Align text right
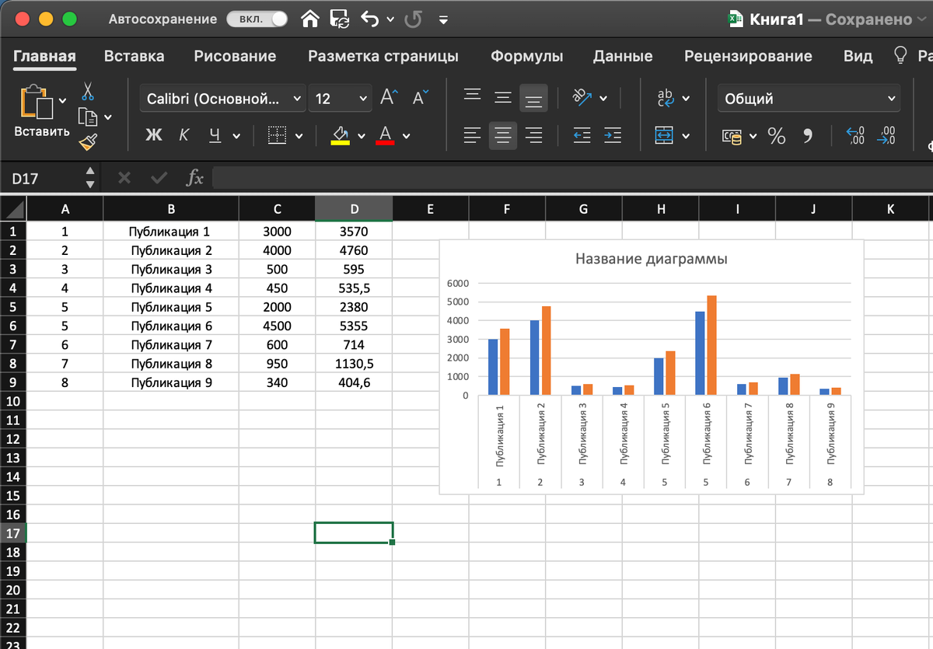 pyautogui.click(x=533, y=135)
